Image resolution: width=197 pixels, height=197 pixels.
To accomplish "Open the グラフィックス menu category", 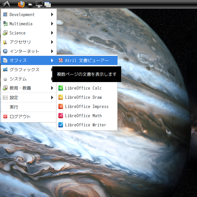I will [27, 70].
